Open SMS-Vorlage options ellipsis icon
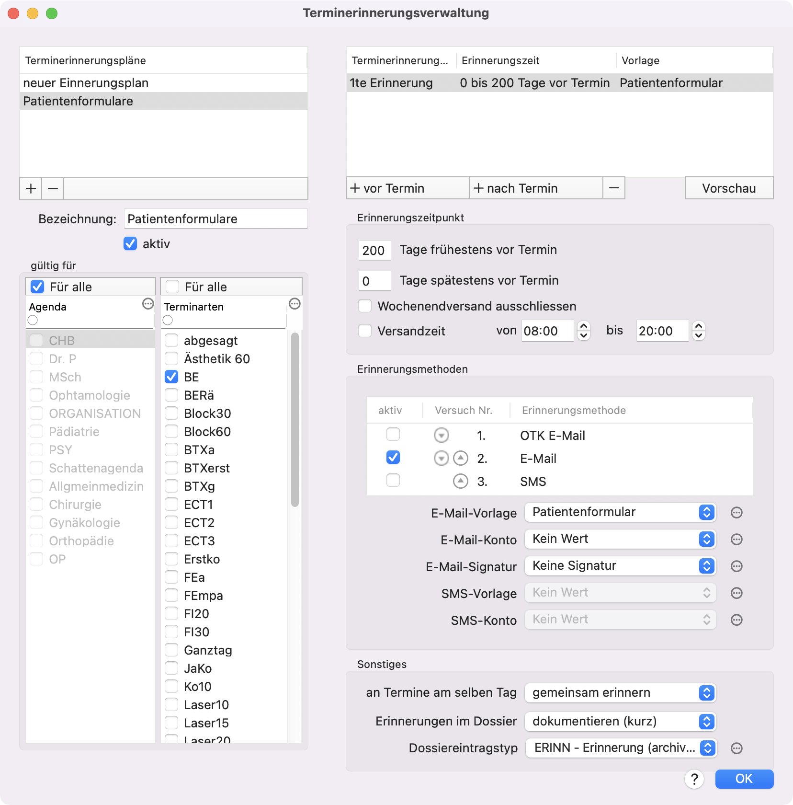This screenshot has height=805, width=793. 736,593
